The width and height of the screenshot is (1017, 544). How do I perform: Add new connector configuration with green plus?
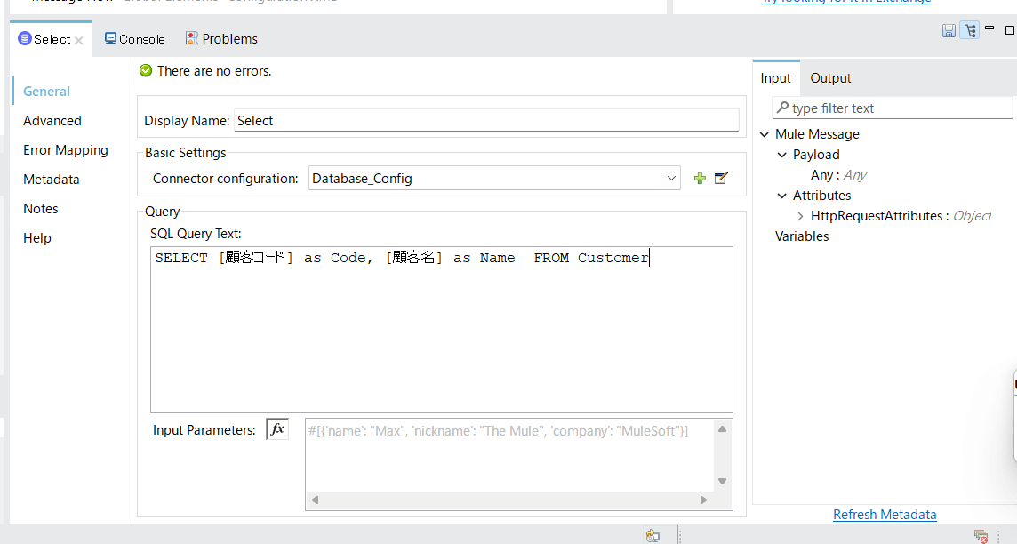[699, 179]
